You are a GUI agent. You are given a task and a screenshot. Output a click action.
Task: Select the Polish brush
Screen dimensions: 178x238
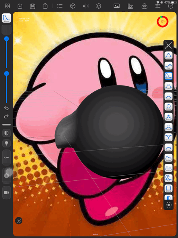(x=169, y=158)
